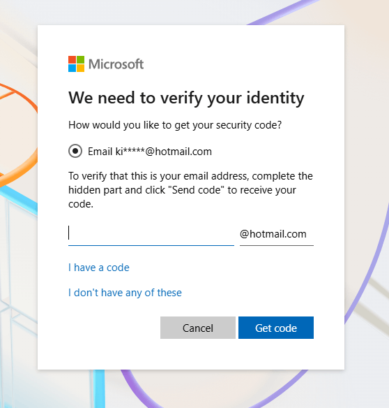Click the green square of the Microsoft logo
This screenshot has height=408, width=389.
pyautogui.click(x=80, y=59)
